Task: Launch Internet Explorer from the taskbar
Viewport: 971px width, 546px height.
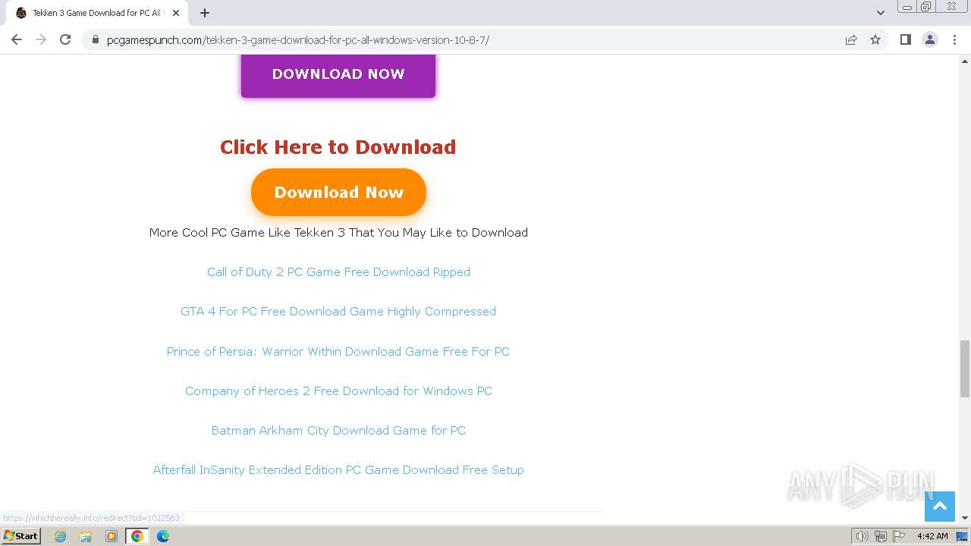Action: click(61, 536)
